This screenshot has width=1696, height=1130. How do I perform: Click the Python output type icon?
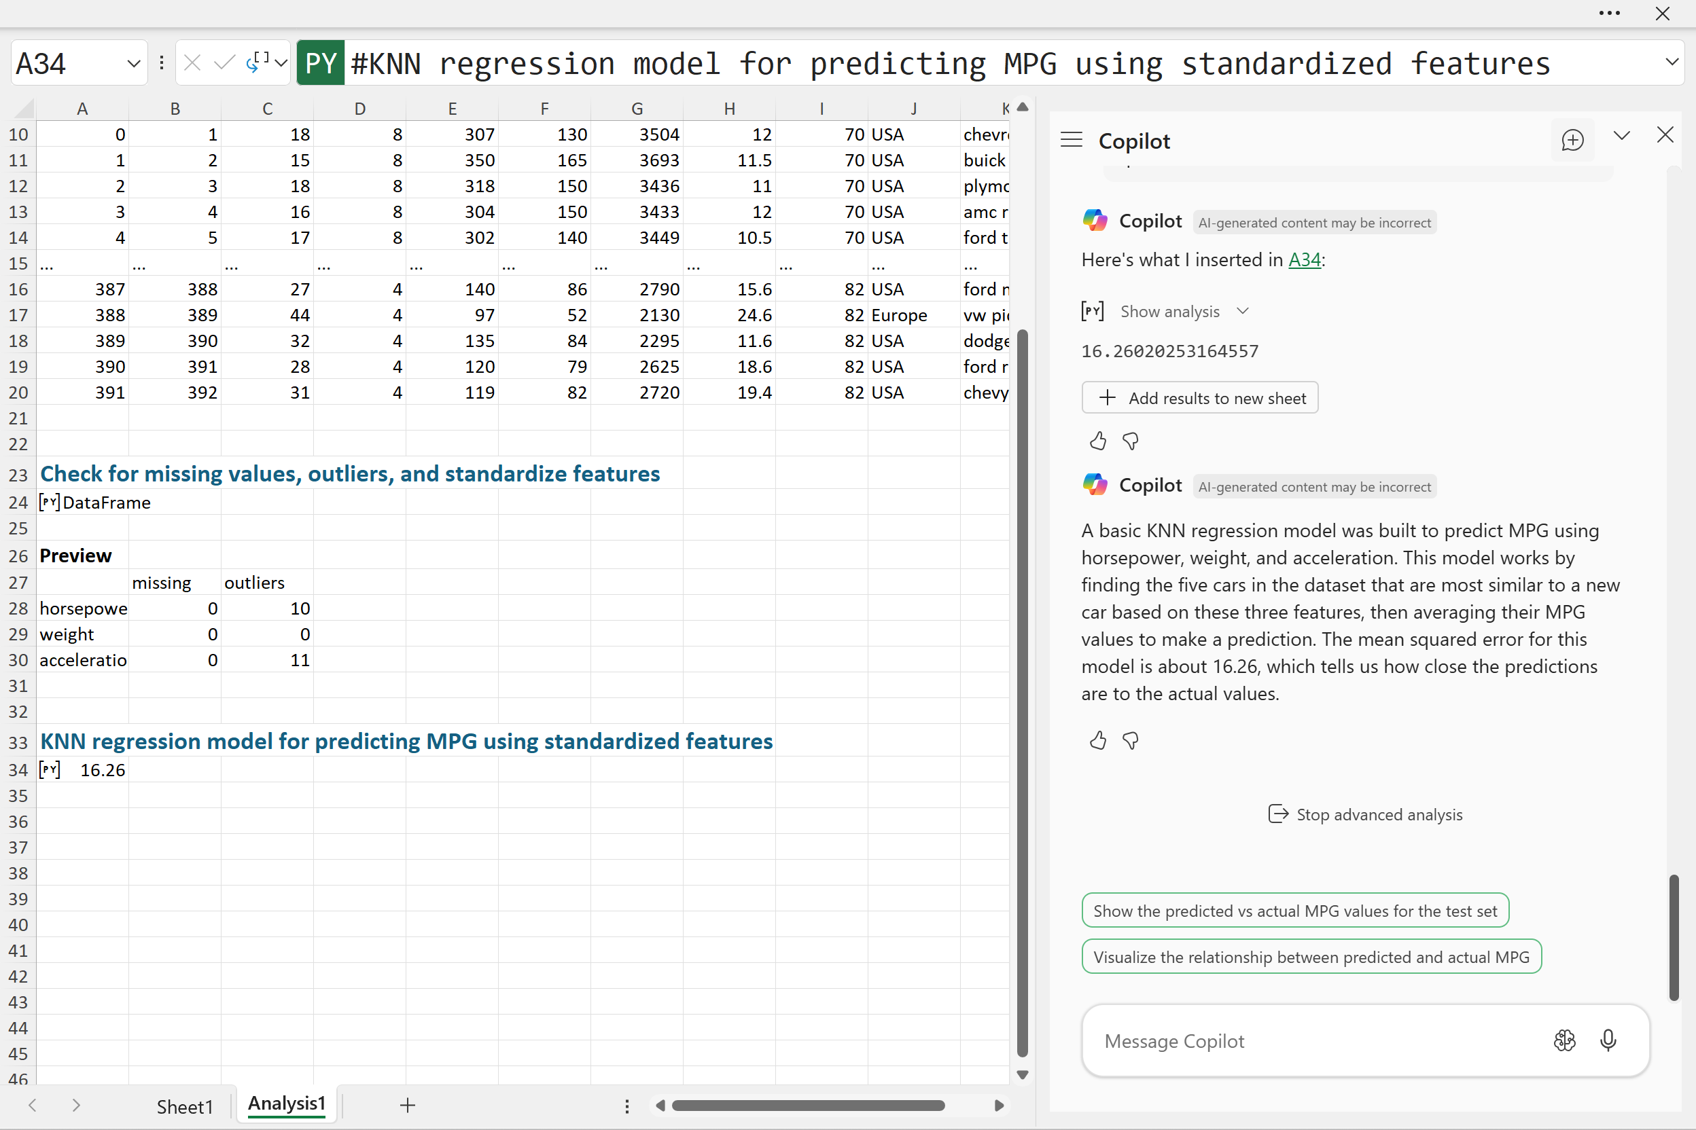tap(258, 63)
